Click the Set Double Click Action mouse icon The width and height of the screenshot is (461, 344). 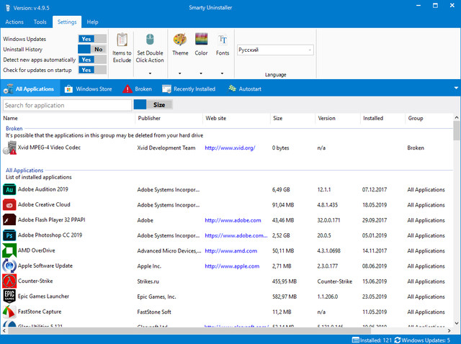point(150,40)
